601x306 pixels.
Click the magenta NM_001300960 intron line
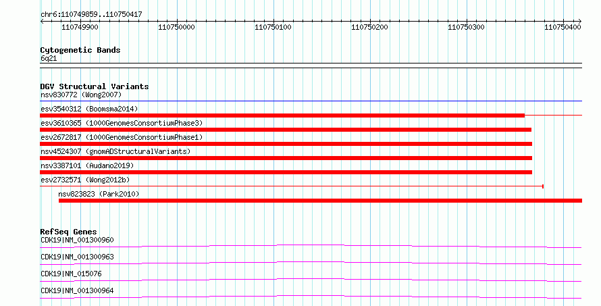311,246
